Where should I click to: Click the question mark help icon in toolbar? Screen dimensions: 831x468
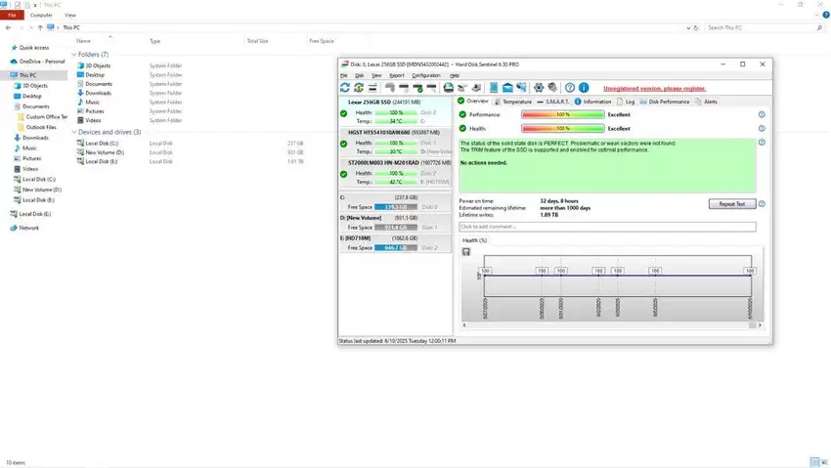pyautogui.click(x=570, y=88)
